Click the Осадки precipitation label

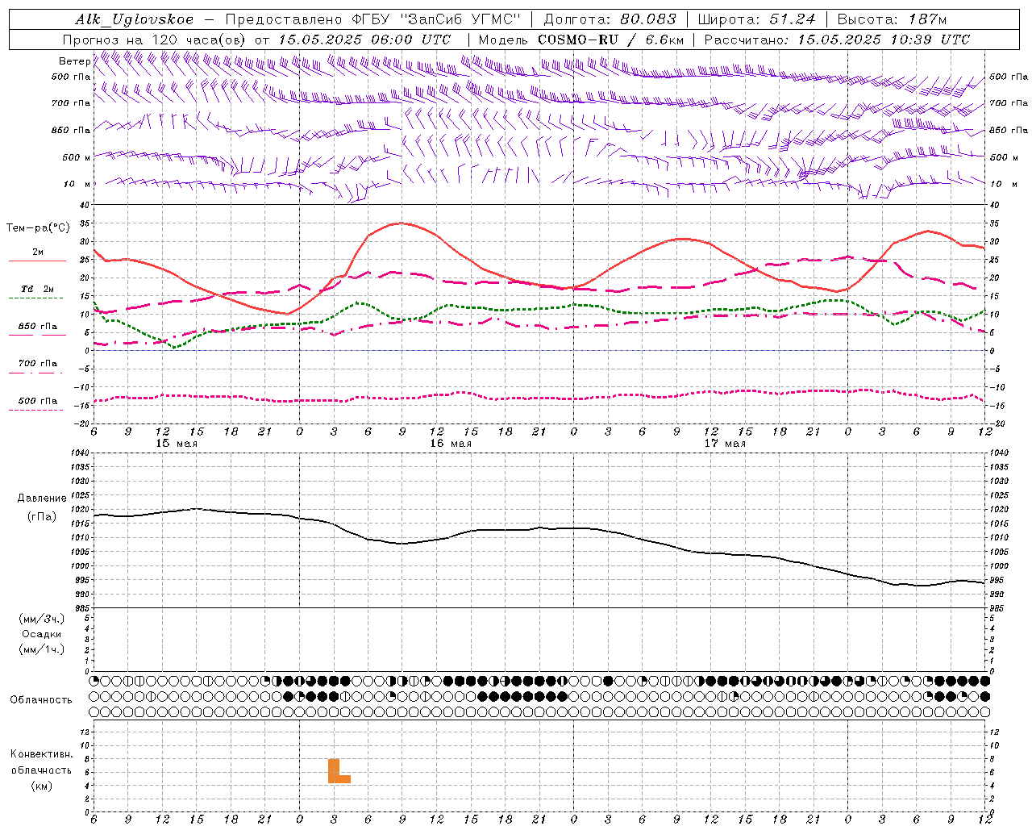coord(42,634)
